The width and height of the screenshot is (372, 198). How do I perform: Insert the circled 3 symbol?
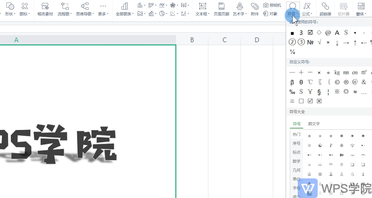301,42
